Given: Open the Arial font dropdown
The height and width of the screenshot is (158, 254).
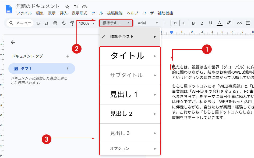Looking at the screenshot, I should pos(148,23).
